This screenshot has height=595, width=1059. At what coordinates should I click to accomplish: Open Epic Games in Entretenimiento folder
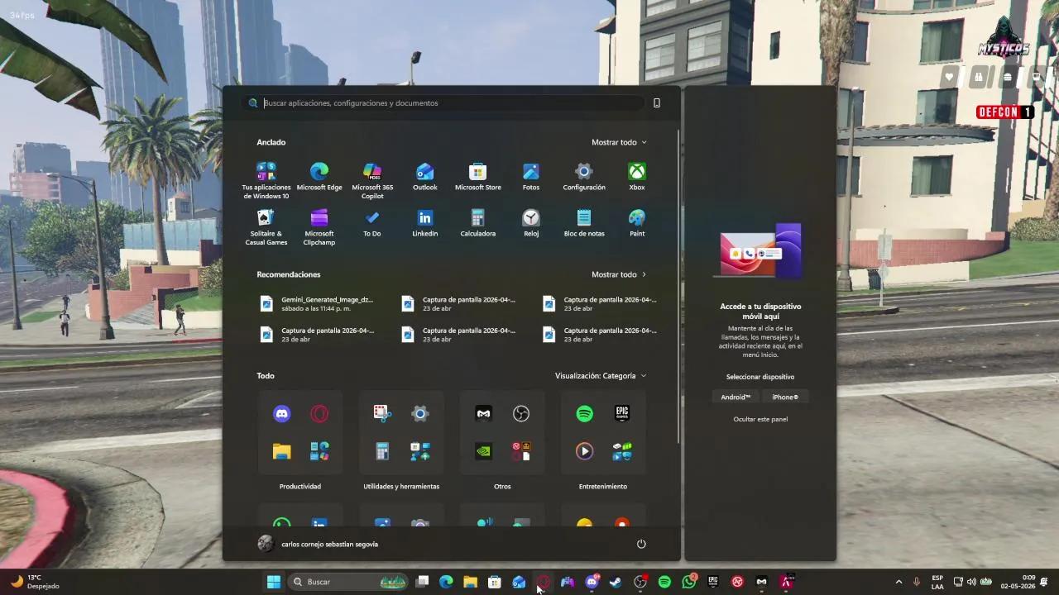click(x=622, y=413)
